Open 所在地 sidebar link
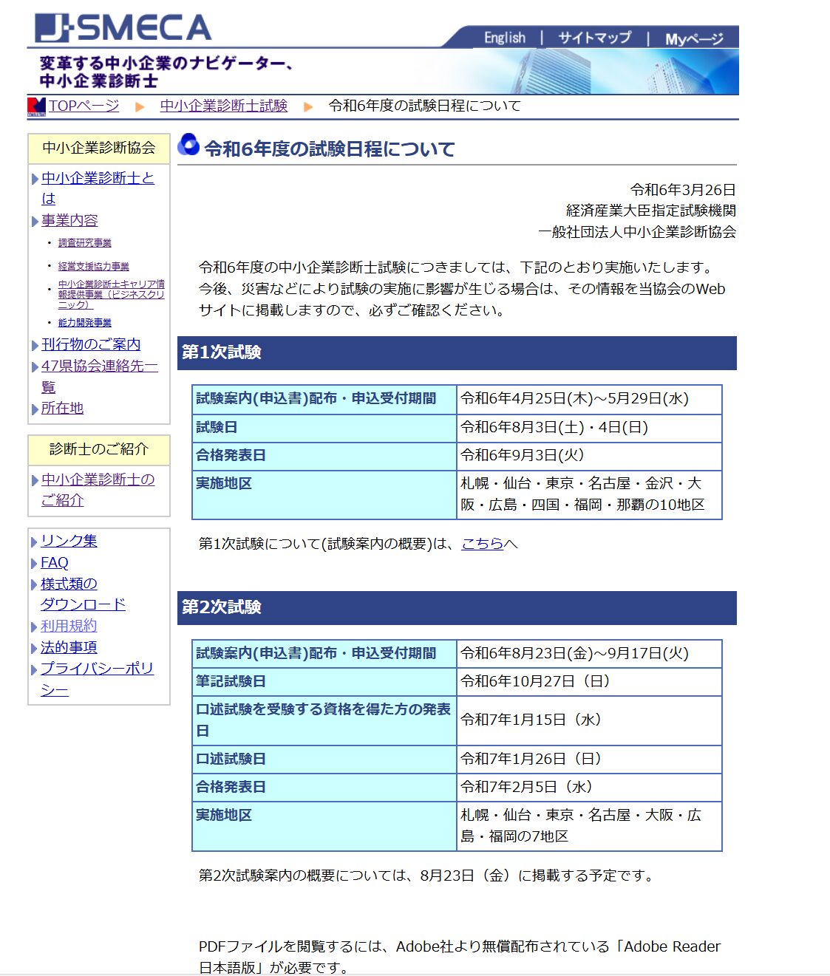 (x=62, y=408)
